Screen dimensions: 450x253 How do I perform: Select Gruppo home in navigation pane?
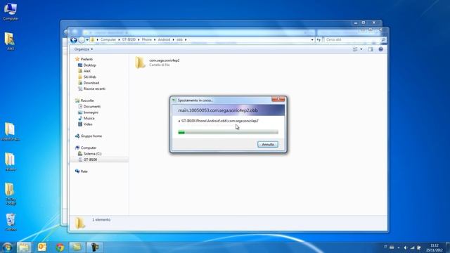[x=91, y=136]
